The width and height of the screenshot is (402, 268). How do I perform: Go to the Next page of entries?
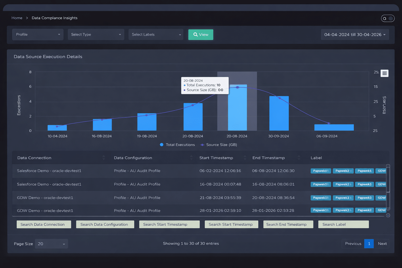[382, 244]
